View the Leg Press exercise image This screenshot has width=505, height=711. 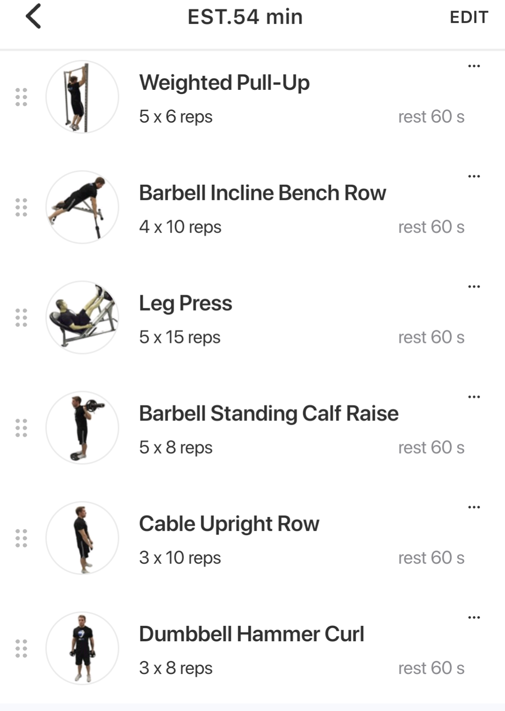point(82,318)
